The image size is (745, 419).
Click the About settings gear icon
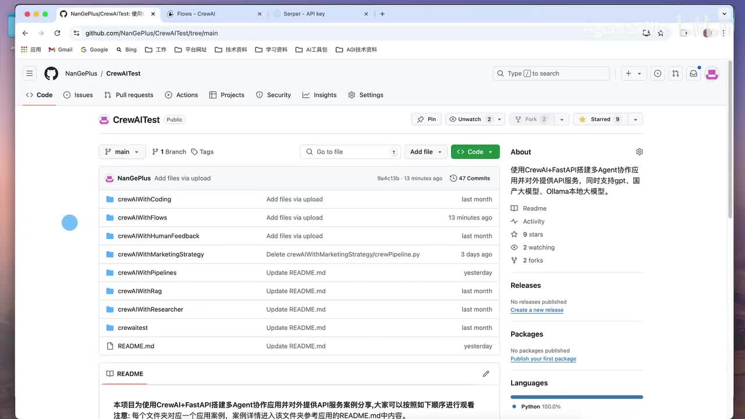point(639,152)
